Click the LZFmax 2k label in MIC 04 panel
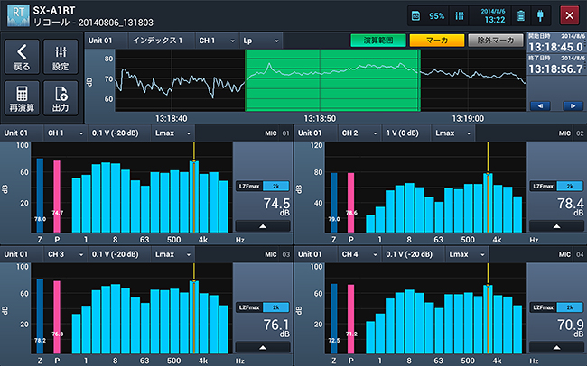The height and width of the screenshot is (366, 587). [556, 307]
